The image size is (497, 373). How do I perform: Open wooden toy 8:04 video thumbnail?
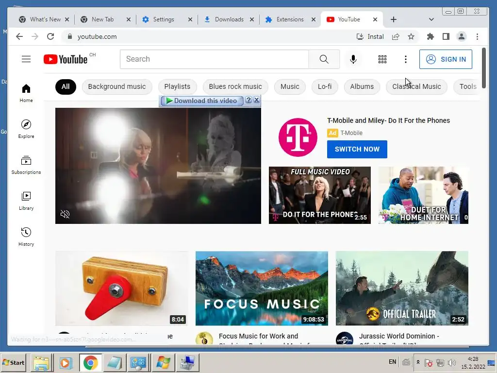coord(121,288)
